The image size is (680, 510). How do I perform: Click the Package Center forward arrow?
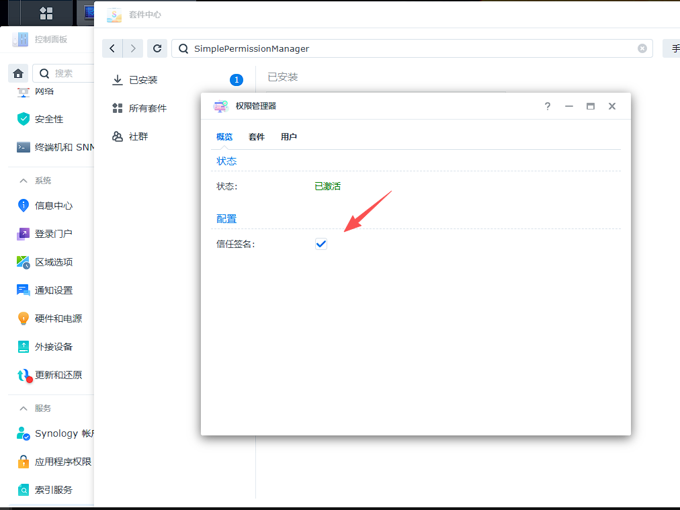point(133,48)
